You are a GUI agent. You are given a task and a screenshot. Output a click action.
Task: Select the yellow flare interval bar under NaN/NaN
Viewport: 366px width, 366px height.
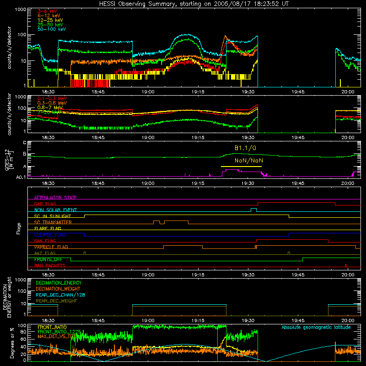(x=241, y=167)
